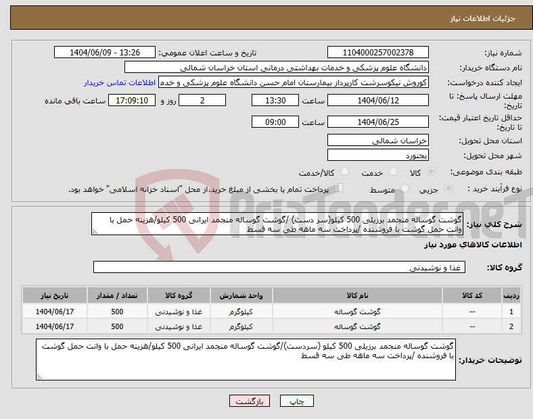The height and width of the screenshot is (419, 533).
Task: Click the تعداد / مقدار column header
Action: pos(117,295)
